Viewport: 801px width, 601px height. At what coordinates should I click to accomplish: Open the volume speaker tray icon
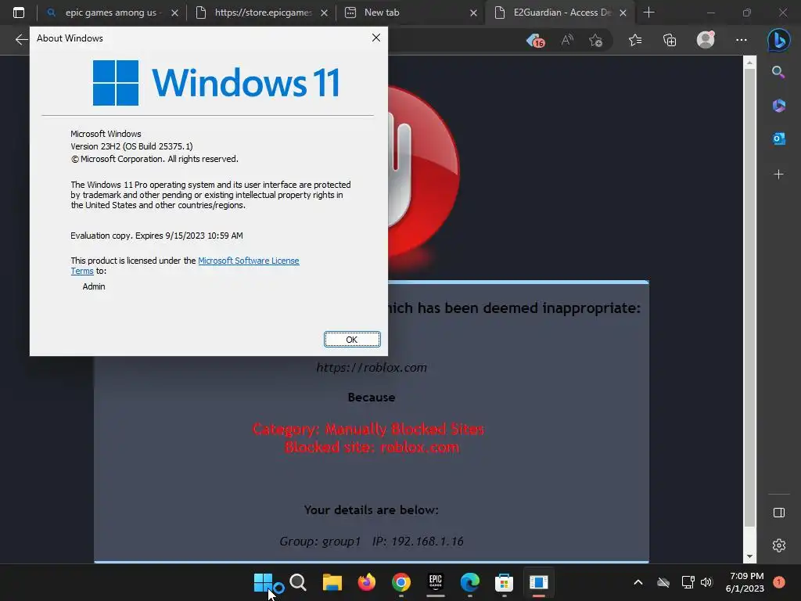pyautogui.click(x=706, y=582)
